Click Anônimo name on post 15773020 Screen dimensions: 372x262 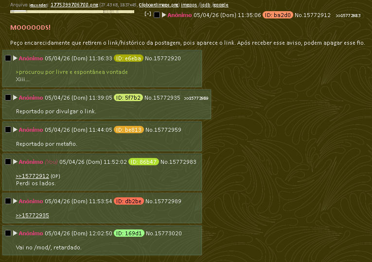pos(31,233)
